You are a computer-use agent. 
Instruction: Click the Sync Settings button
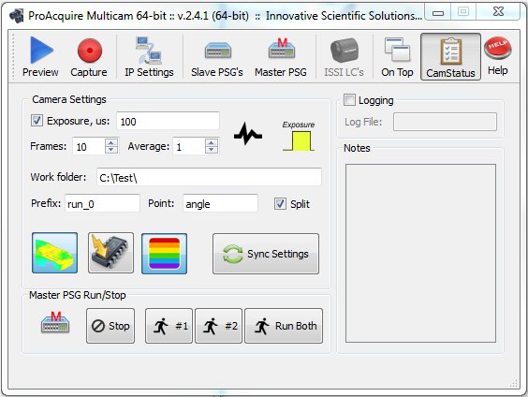pos(266,254)
